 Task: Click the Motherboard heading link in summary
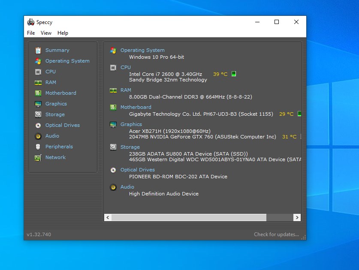click(x=136, y=107)
